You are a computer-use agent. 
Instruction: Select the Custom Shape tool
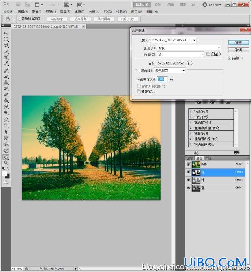pyautogui.click(x=6, y=138)
